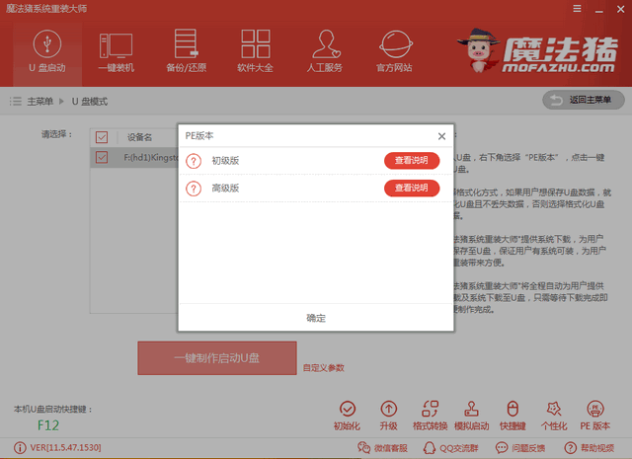Toggle the header select-all device checkbox
Viewport: 632px width, 459px height.
[102, 137]
